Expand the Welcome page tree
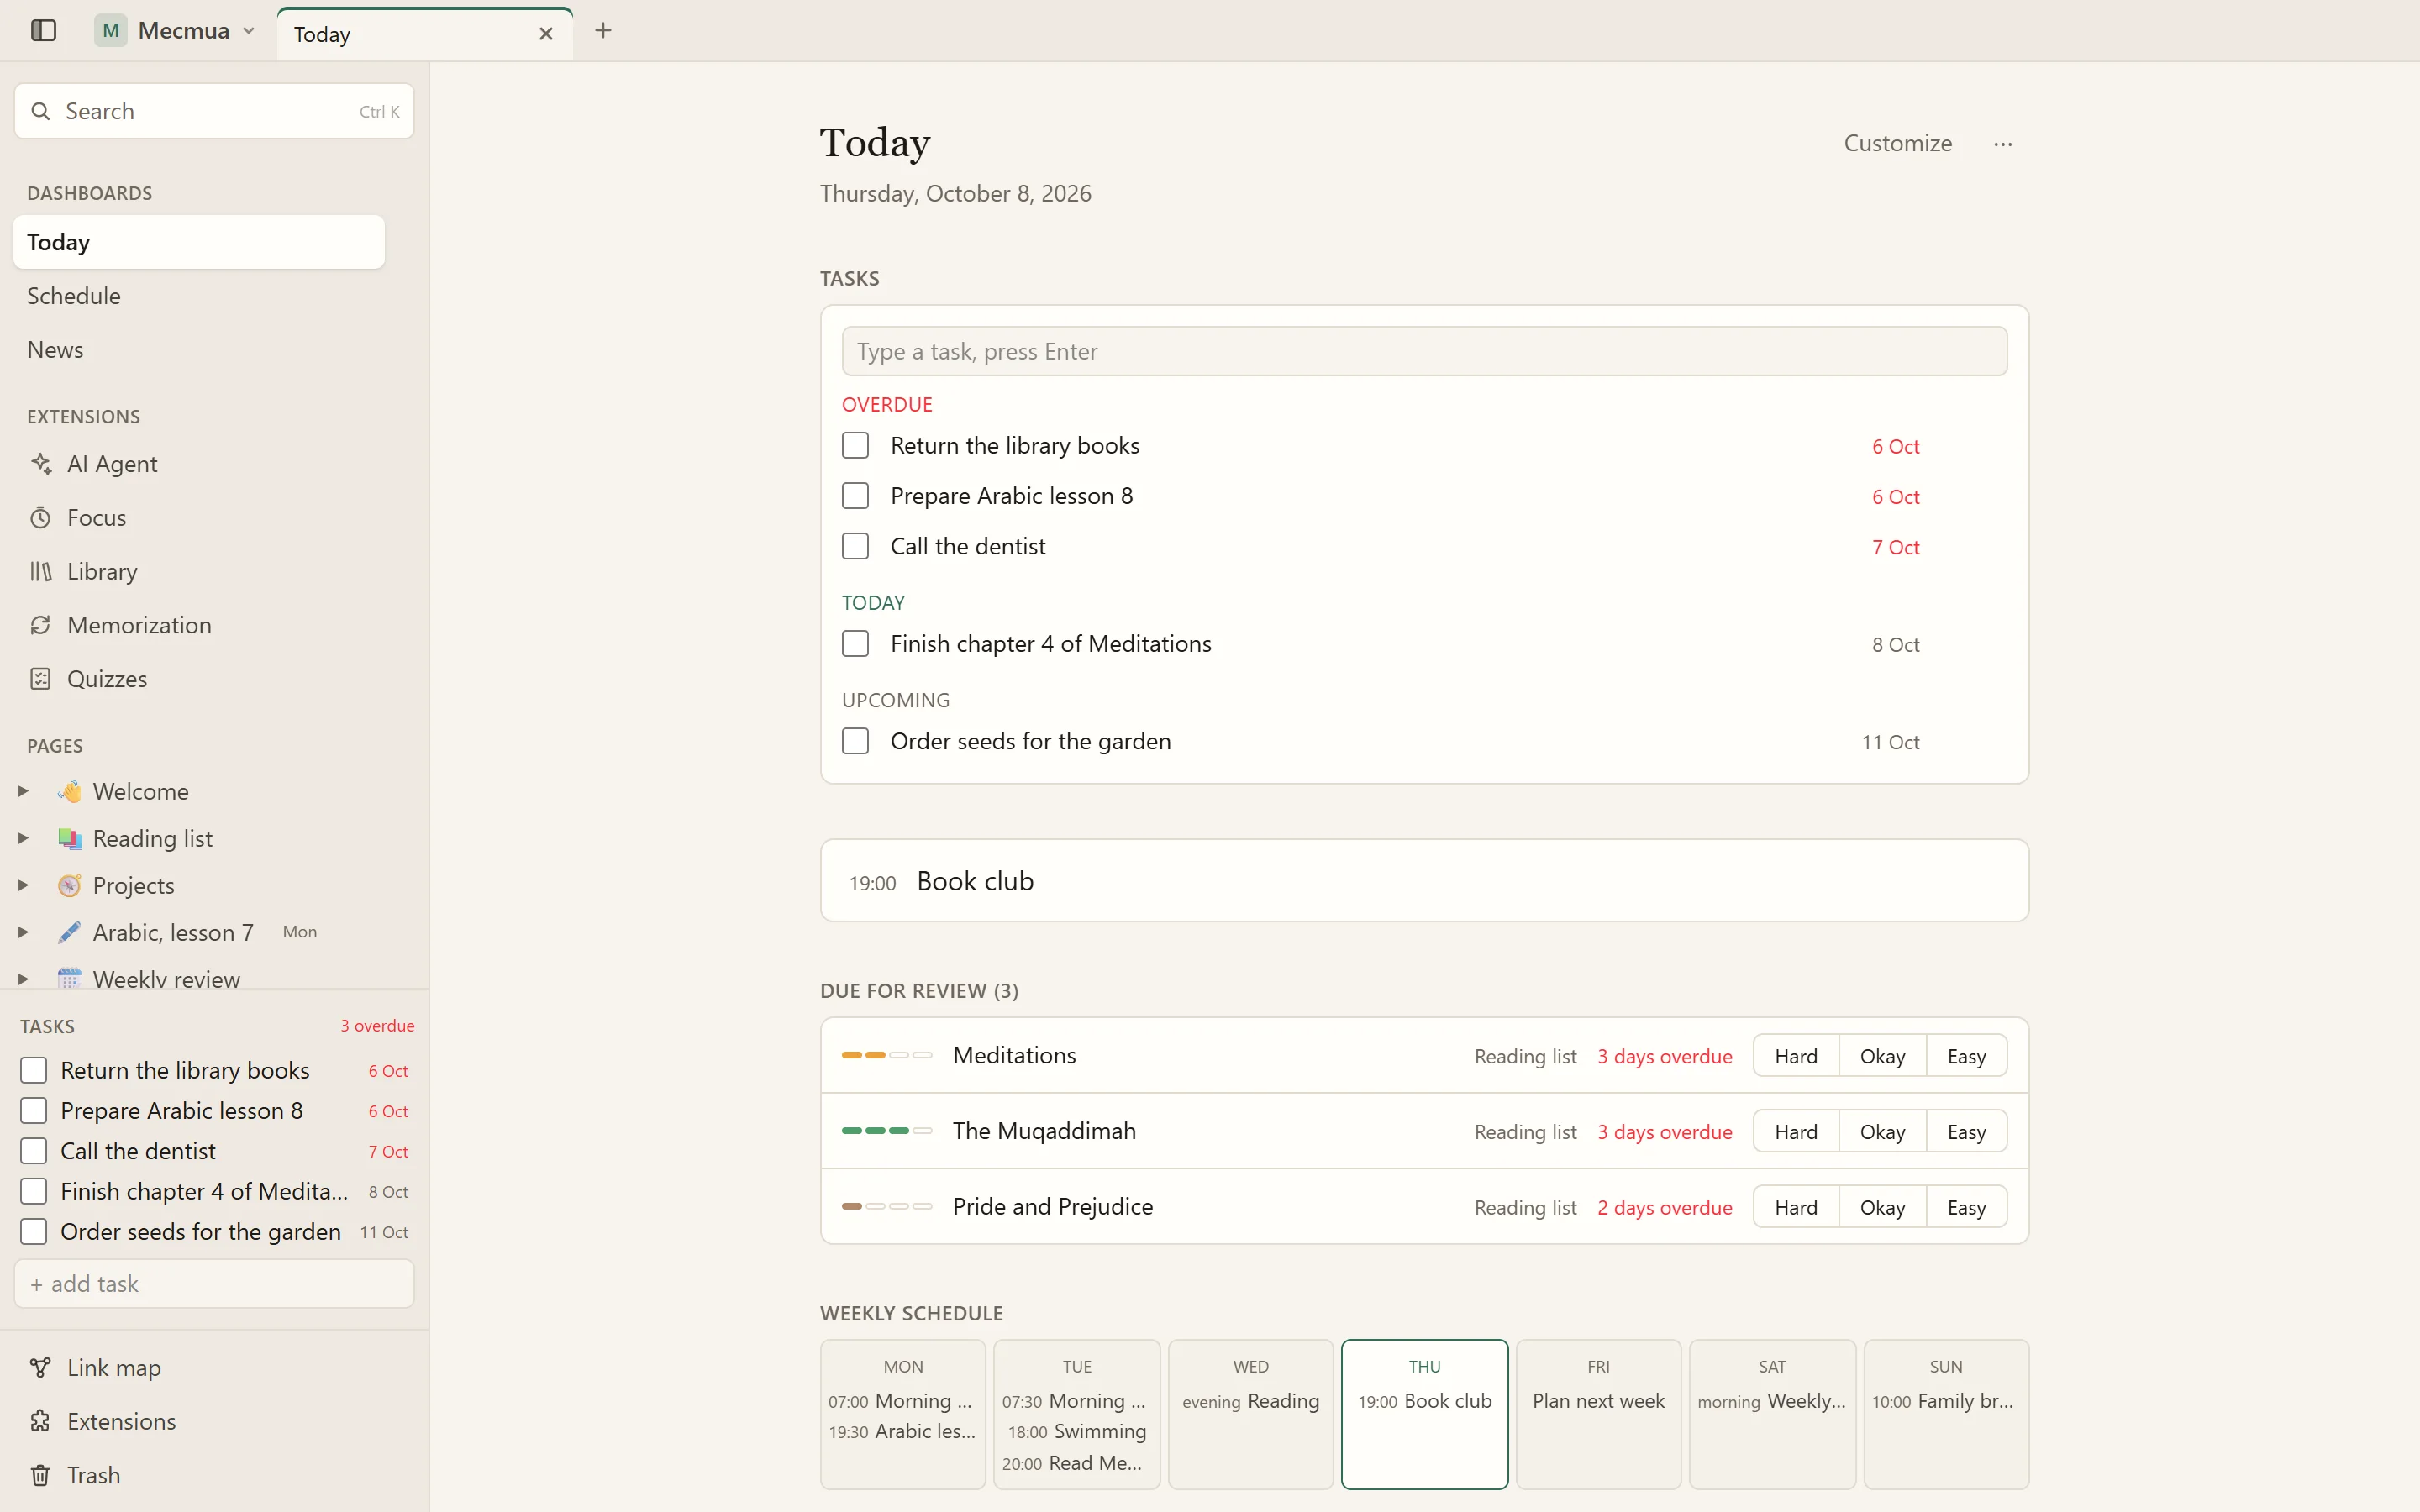 pos(23,791)
